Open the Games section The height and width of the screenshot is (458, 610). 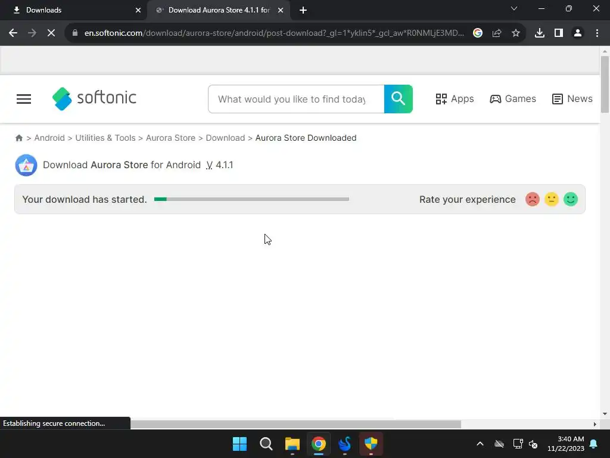(513, 99)
